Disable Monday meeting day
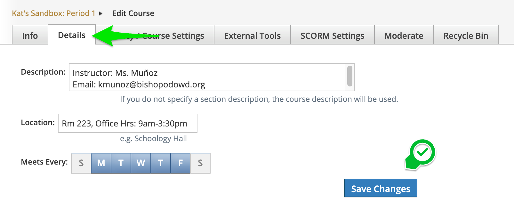This screenshot has height=219, width=514. tap(101, 163)
